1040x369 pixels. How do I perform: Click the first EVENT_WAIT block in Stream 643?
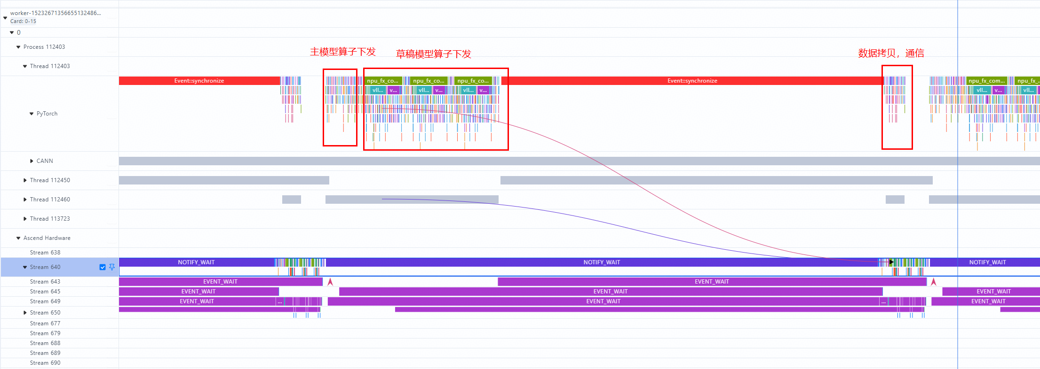(x=221, y=282)
